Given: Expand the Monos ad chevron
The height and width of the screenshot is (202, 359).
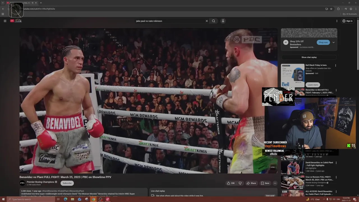Looking at the screenshot, I should [x=333, y=42].
